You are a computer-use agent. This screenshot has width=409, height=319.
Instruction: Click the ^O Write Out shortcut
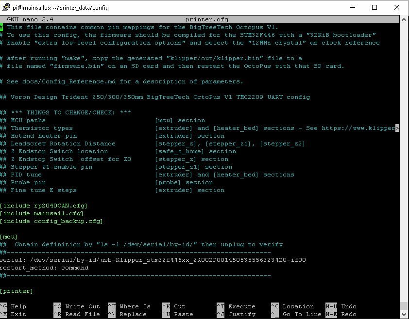tap(77, 306)
